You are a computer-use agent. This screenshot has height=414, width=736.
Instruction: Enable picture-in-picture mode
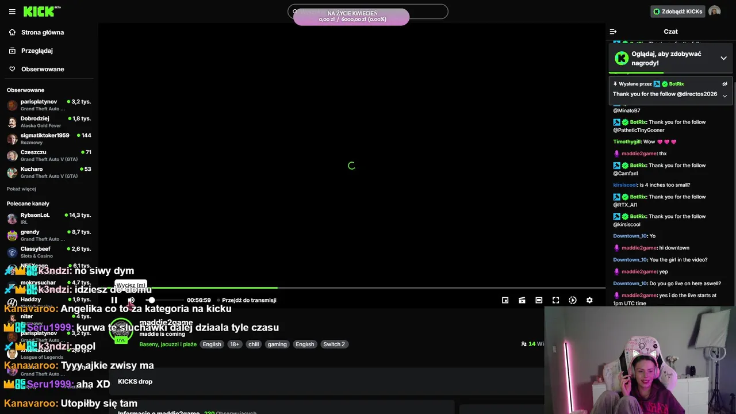coord(505,300)
